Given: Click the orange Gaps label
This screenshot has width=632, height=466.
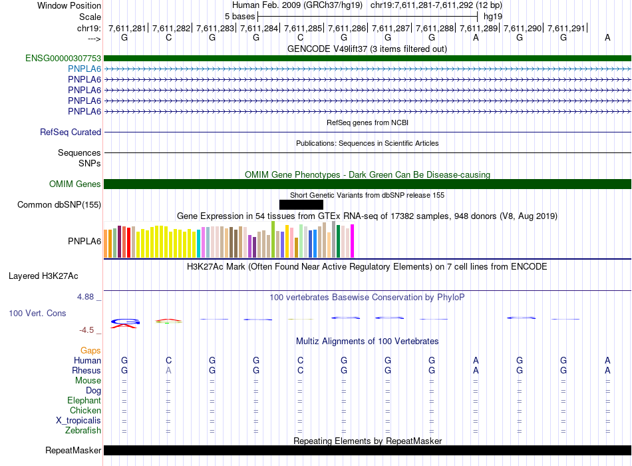Looking at the screenshot, I should point(90,350).
